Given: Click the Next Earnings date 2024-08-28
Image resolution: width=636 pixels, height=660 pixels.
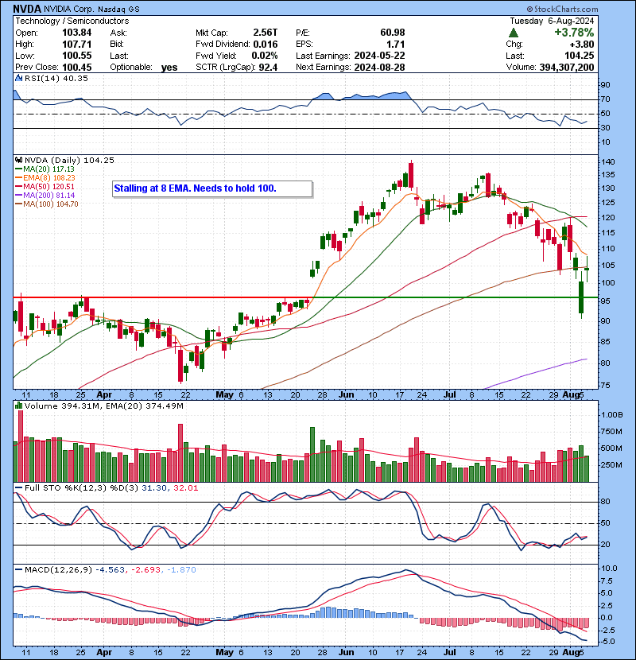Looking at the screenshot, I should coord(379,68).
